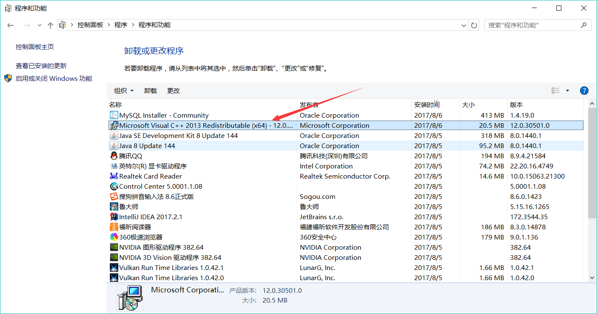Click the 腾讯QQ penguin icon
The height and width of the screenshot is (314, 597).
pos(114,156)
